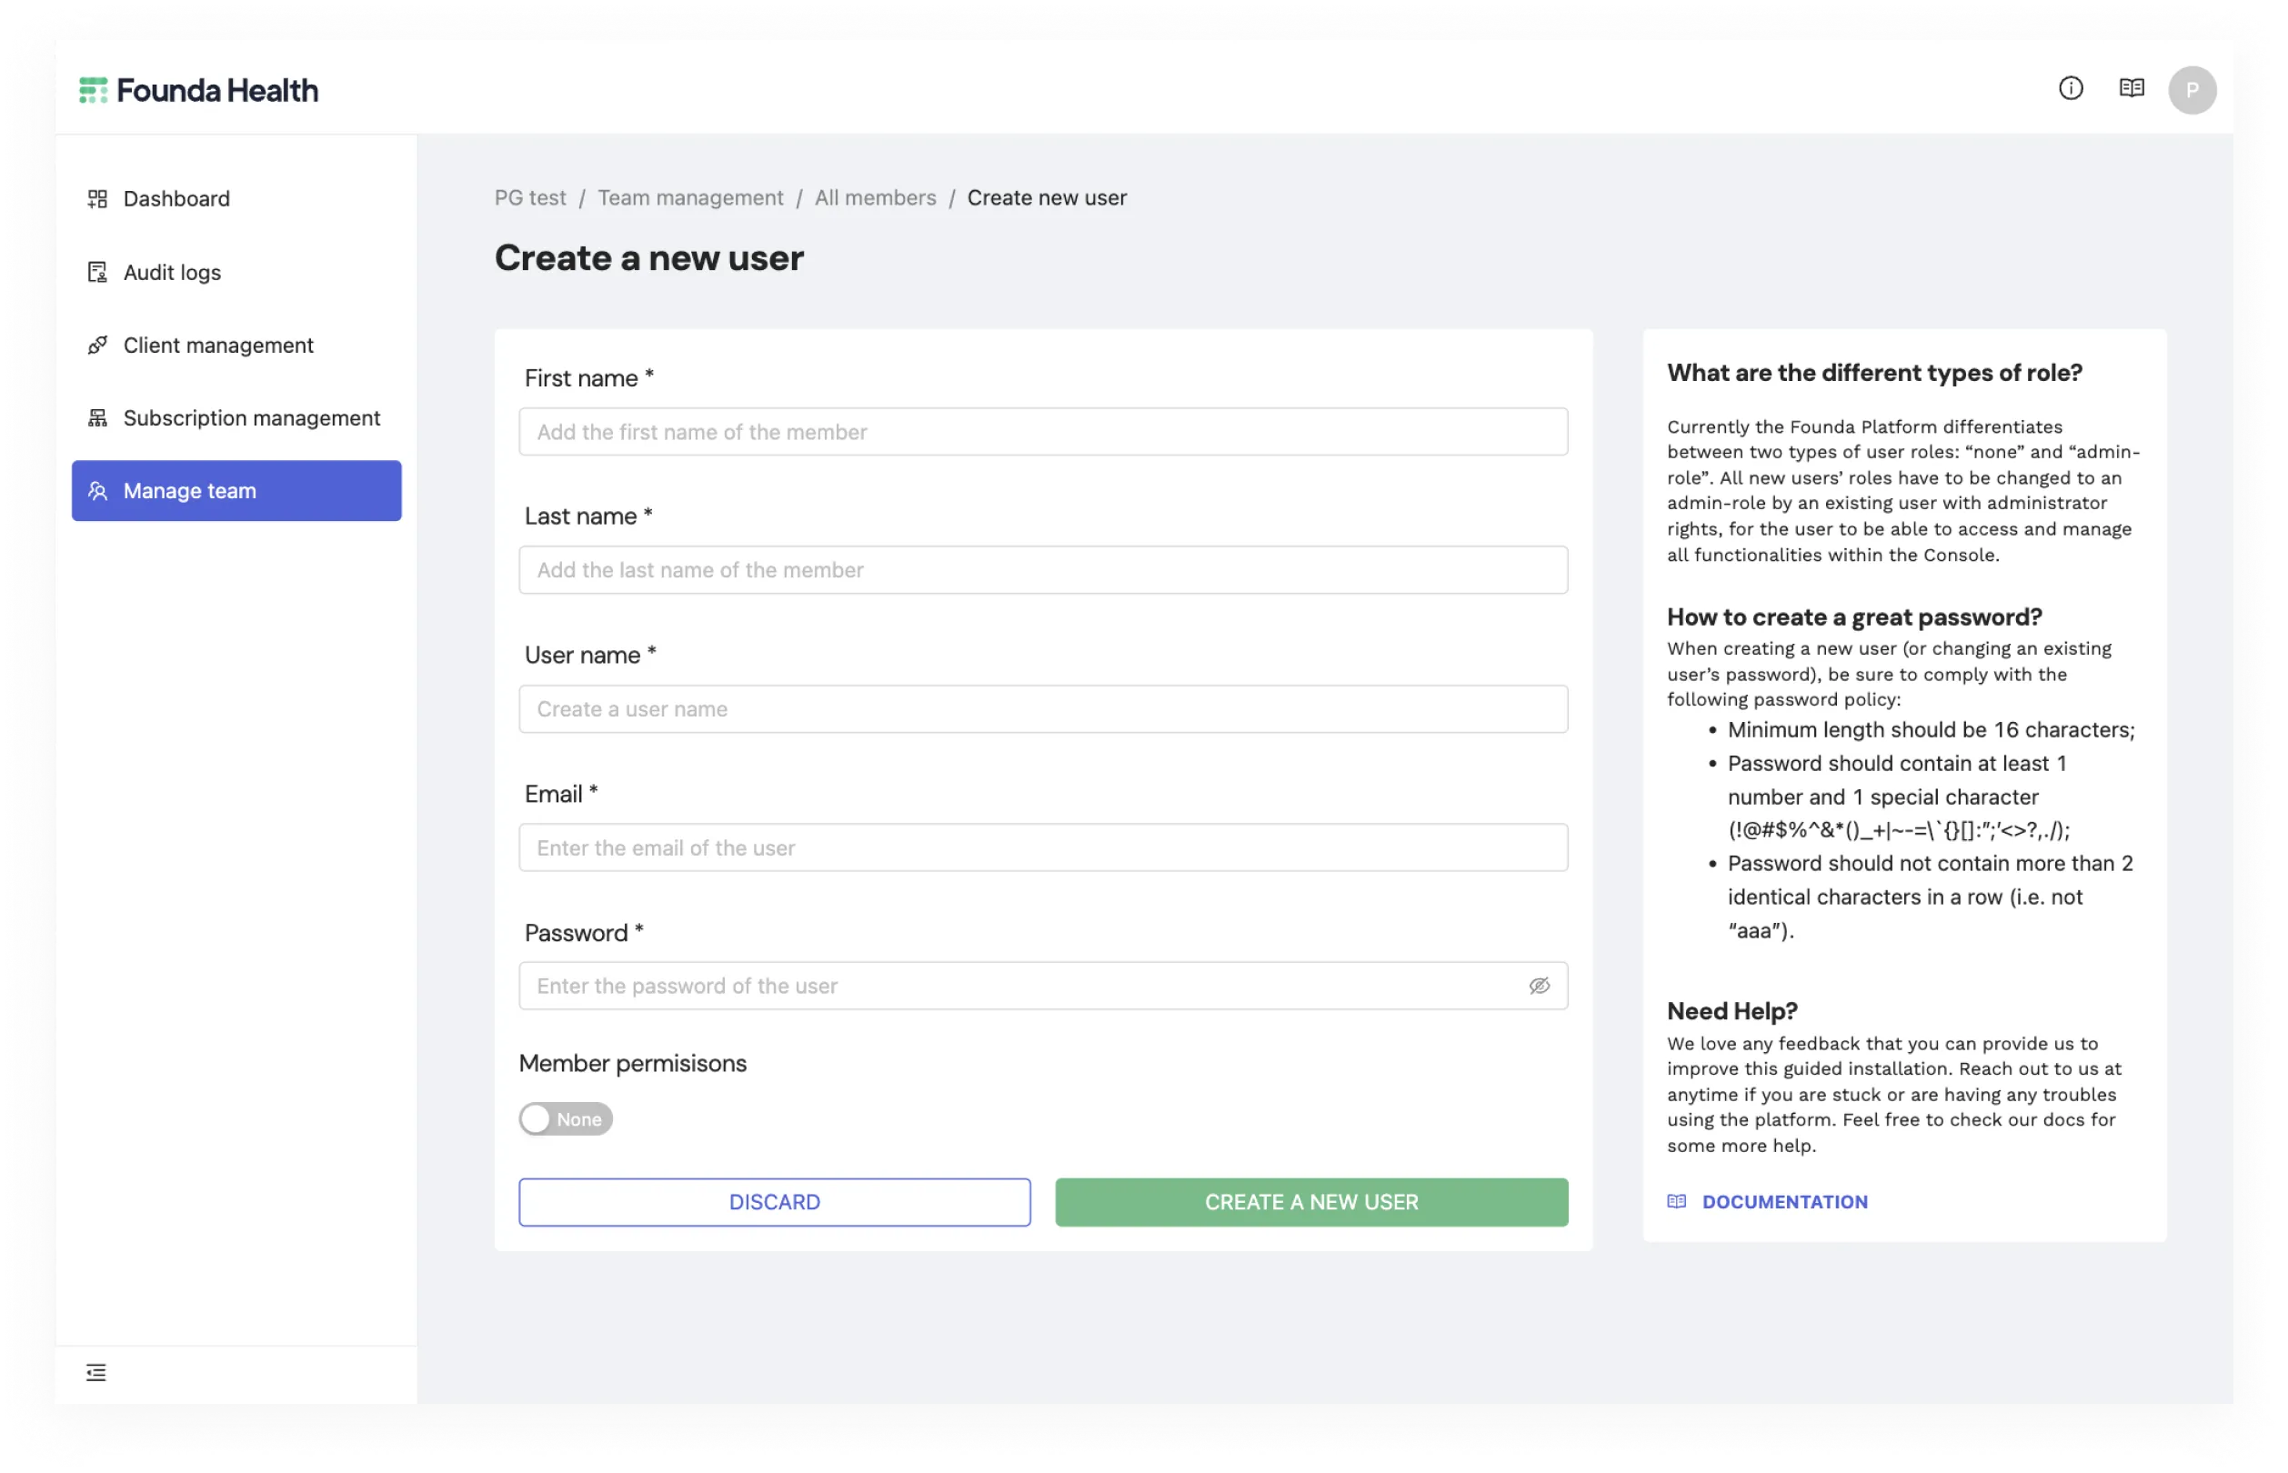This screenshot has width=2288, height=1473.
Task: Click the Create a new user heading
Action: pos(648,258)
